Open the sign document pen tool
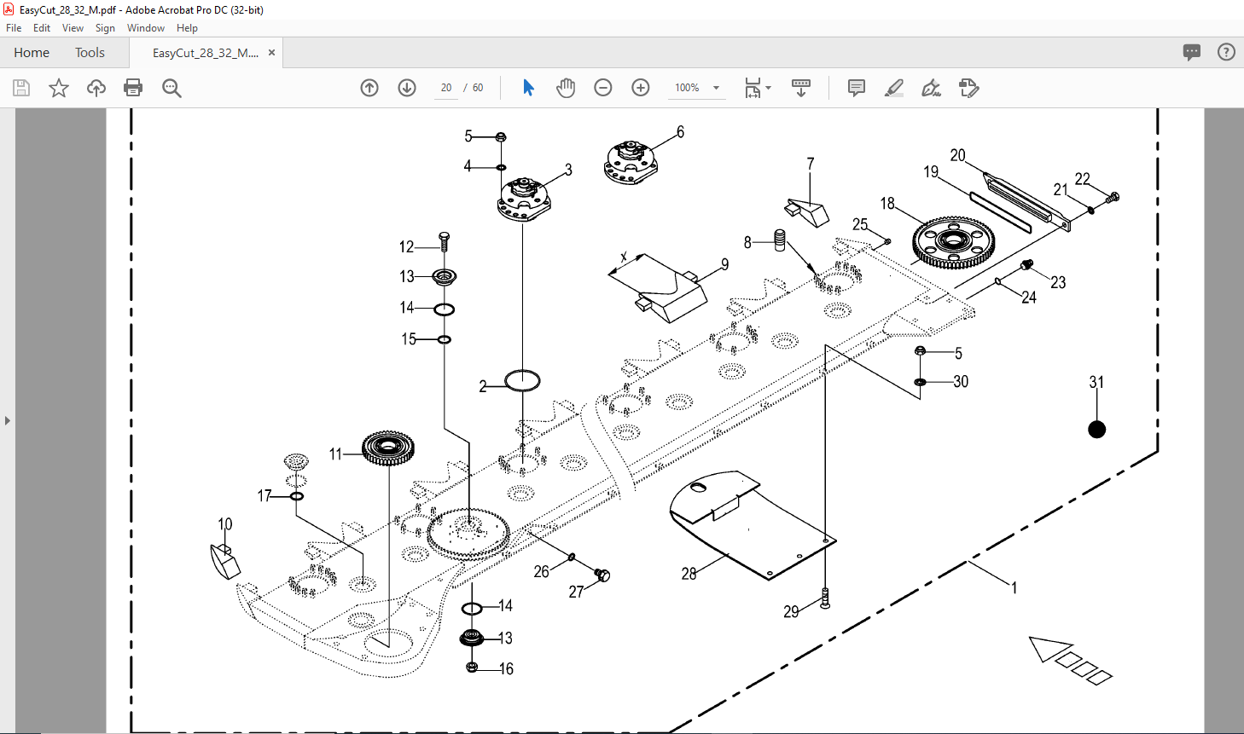This screenshot has width=1244, height=734. (x=932, y=88)
